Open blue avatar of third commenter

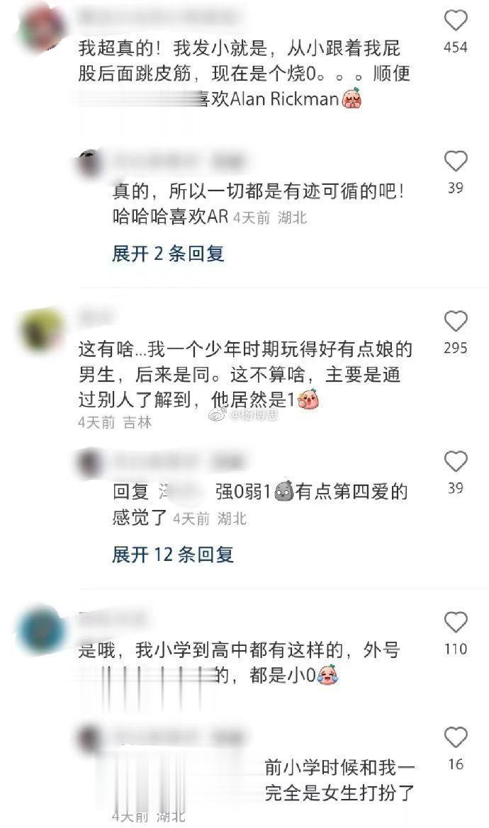coord(41,630)
